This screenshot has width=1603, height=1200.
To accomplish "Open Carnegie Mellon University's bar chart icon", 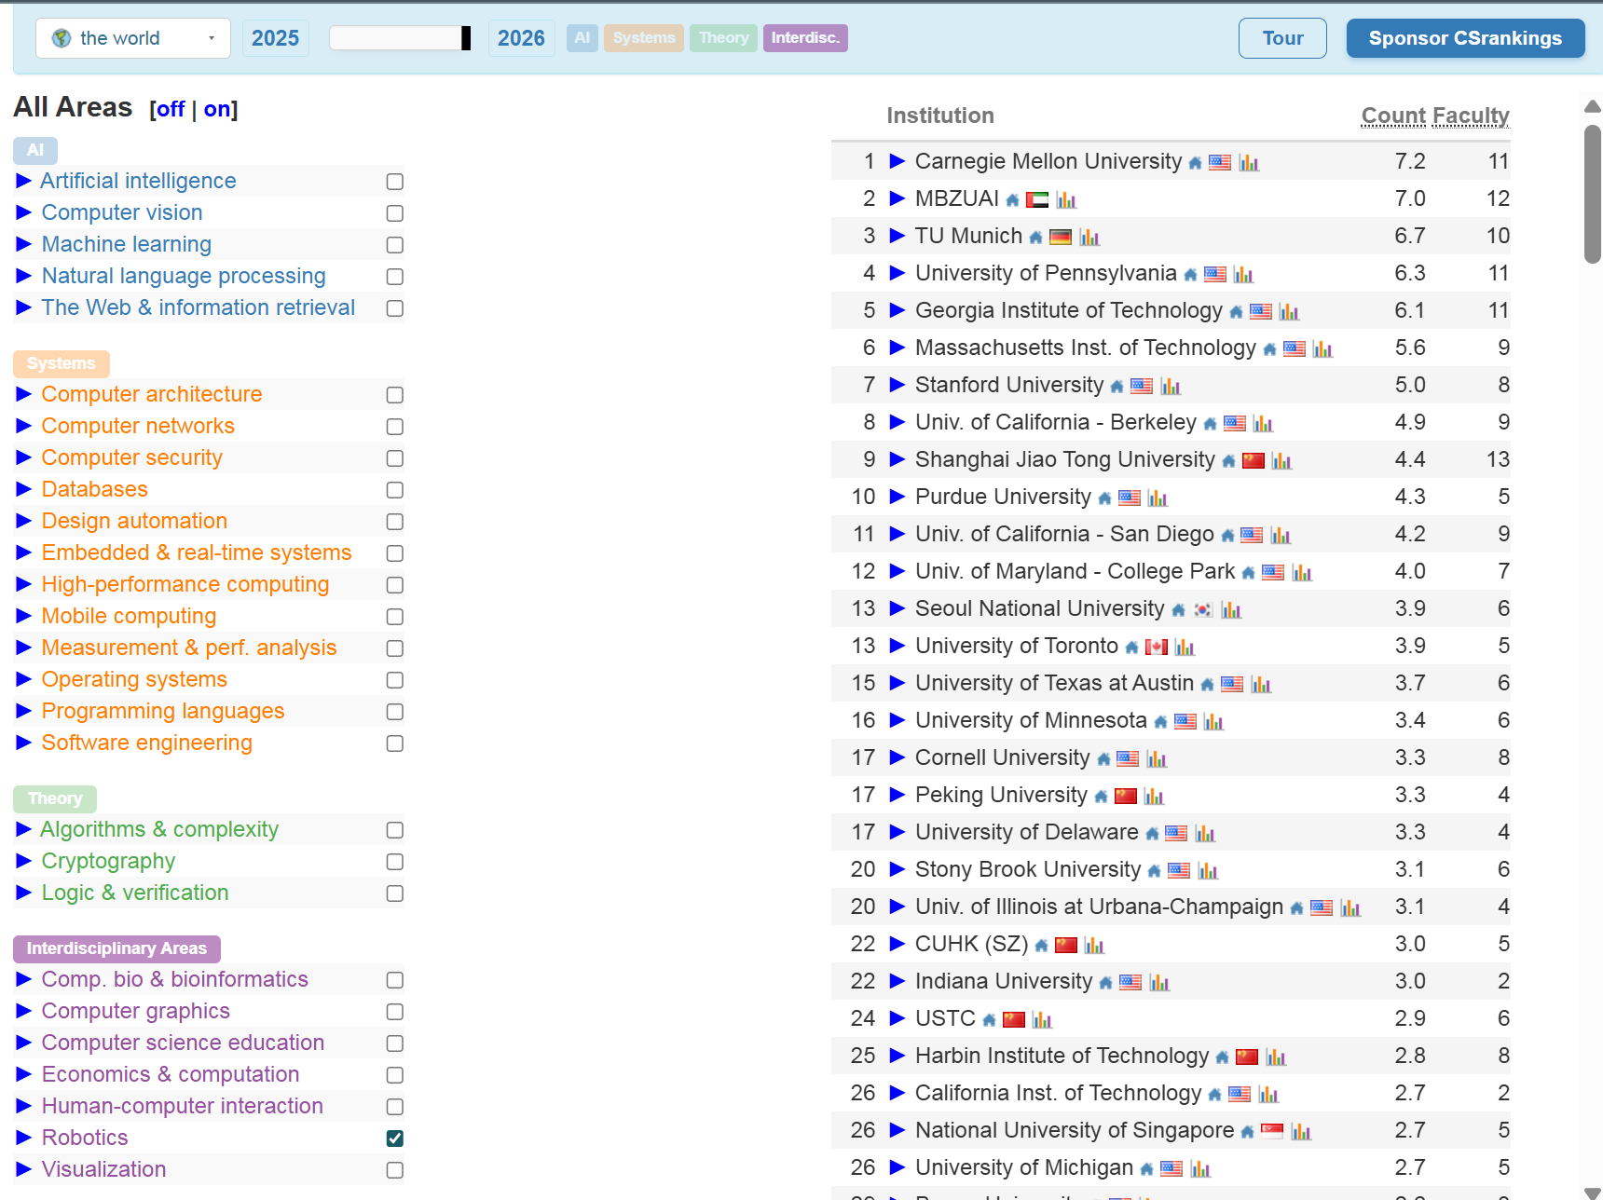I will point(1249,163).
